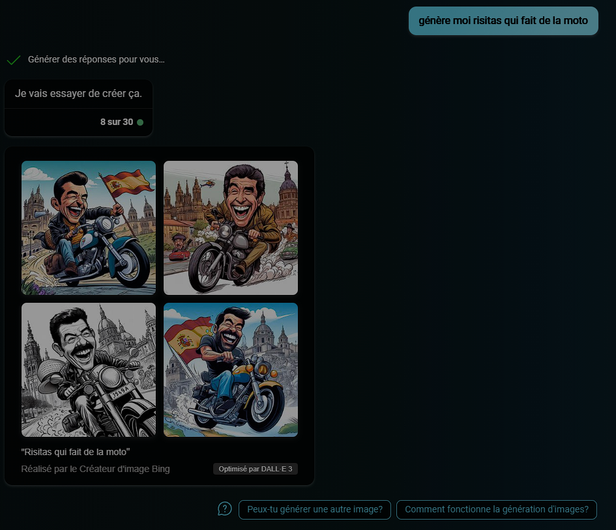The height and width of the screenshot is (530, 616).
Task: Open the black and white sketch image
Action: [x=89, y=370]
